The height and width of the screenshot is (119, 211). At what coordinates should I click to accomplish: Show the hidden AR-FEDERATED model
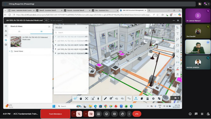pyautogui.click(x=86, y=37)
